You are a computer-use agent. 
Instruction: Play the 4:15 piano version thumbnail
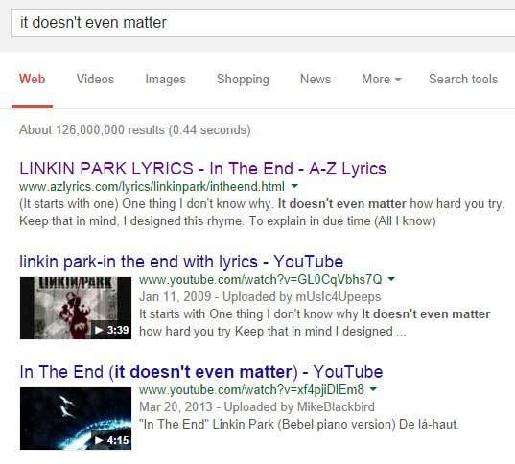76,418
